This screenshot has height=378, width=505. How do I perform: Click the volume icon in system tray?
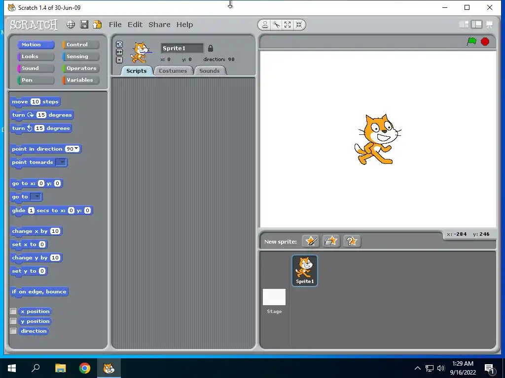click(x=441, y=368)
